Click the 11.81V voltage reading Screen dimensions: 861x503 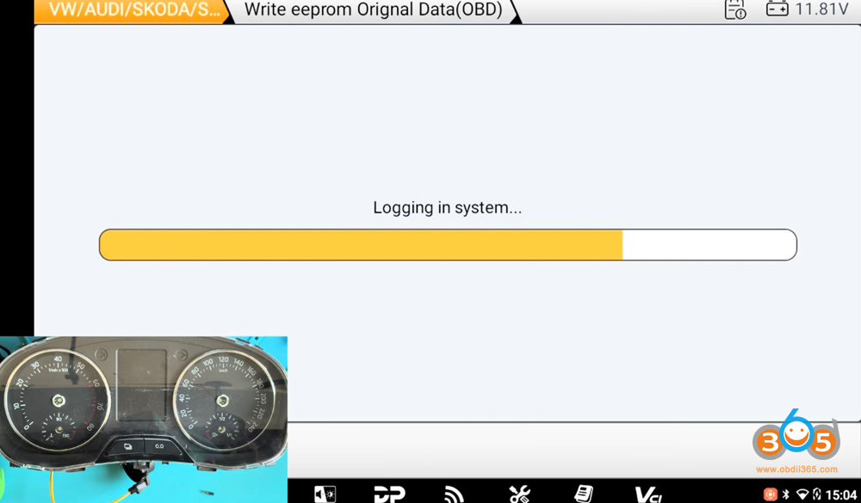(821, 9)
